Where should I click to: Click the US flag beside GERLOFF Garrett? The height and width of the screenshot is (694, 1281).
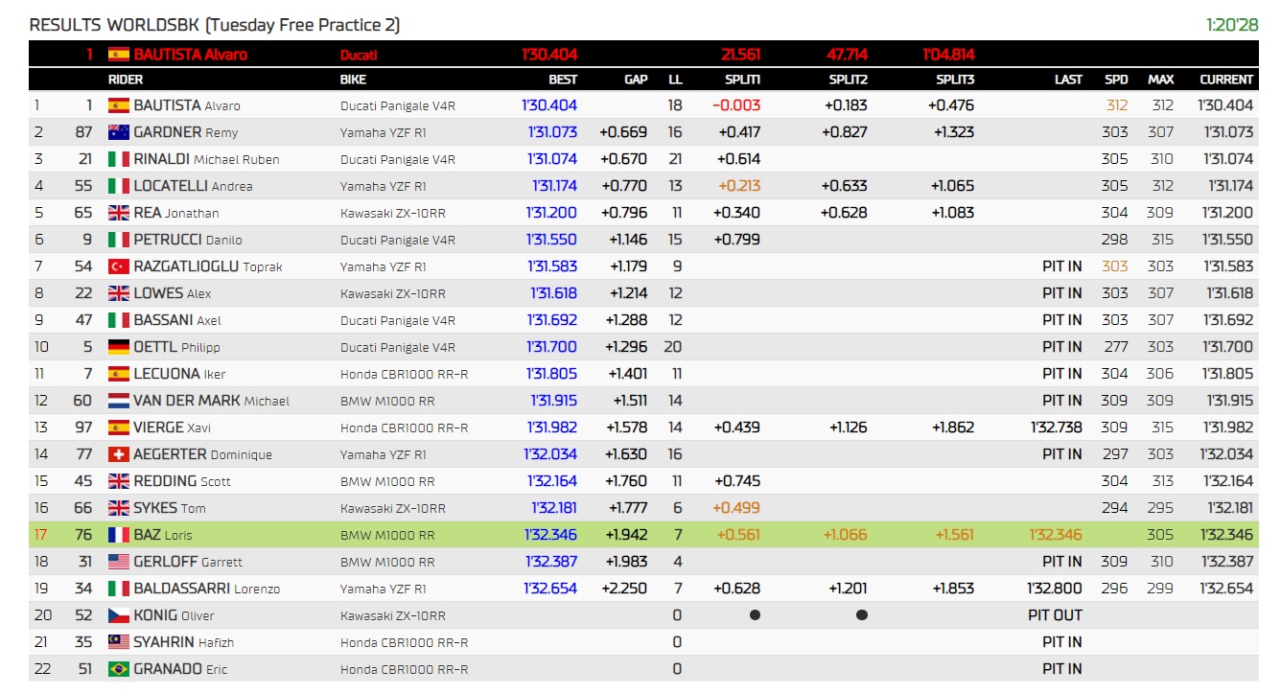pos(119,562)
